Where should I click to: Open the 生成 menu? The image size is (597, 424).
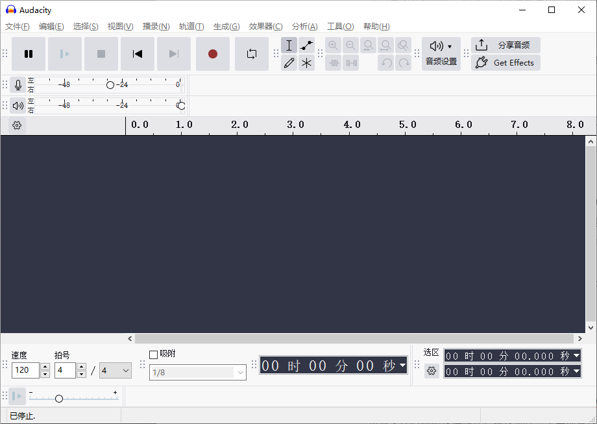(226, 26)
